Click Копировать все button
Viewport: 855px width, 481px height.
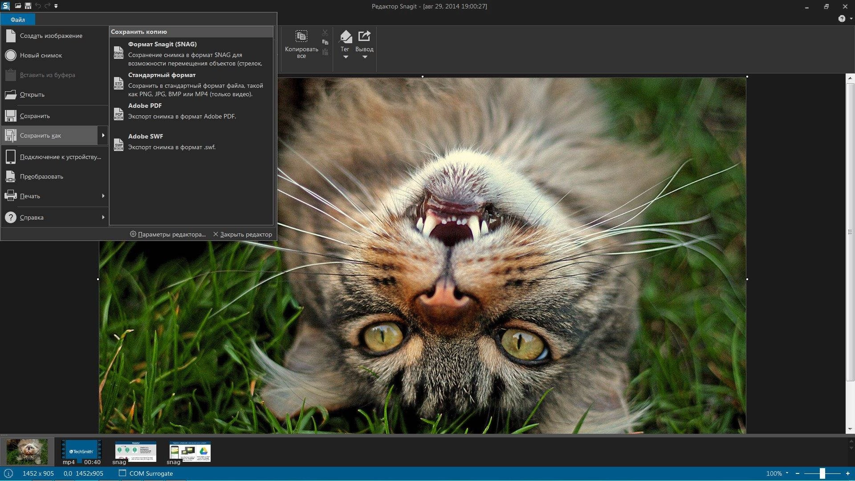tap(301, 44)
